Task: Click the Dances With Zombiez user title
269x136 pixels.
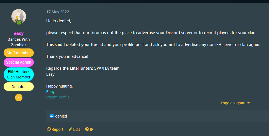Action: tap(19, 42)
